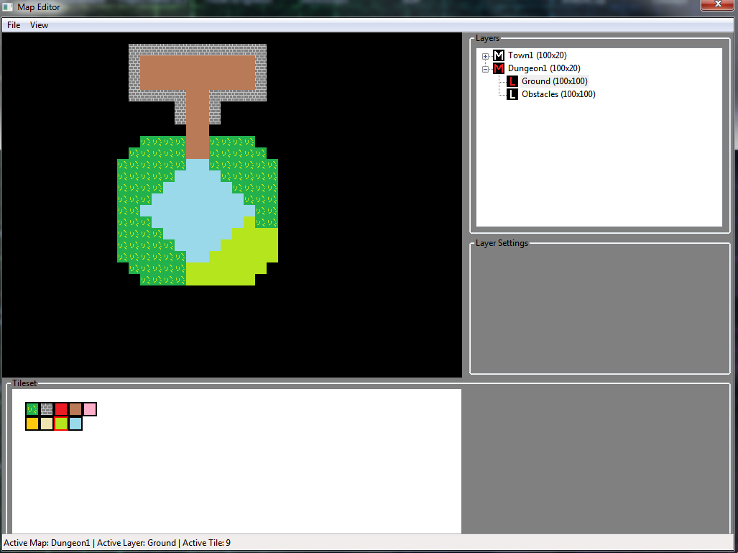Click the Obstacles layer icon
The height and width of the screenshot is (553, 738).
tap(512, 94)
